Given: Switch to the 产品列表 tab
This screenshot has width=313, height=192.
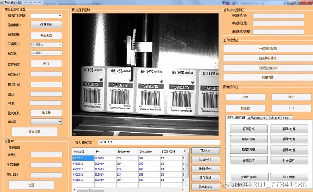Looking at the screenshot, I should (x=274, y=118).
